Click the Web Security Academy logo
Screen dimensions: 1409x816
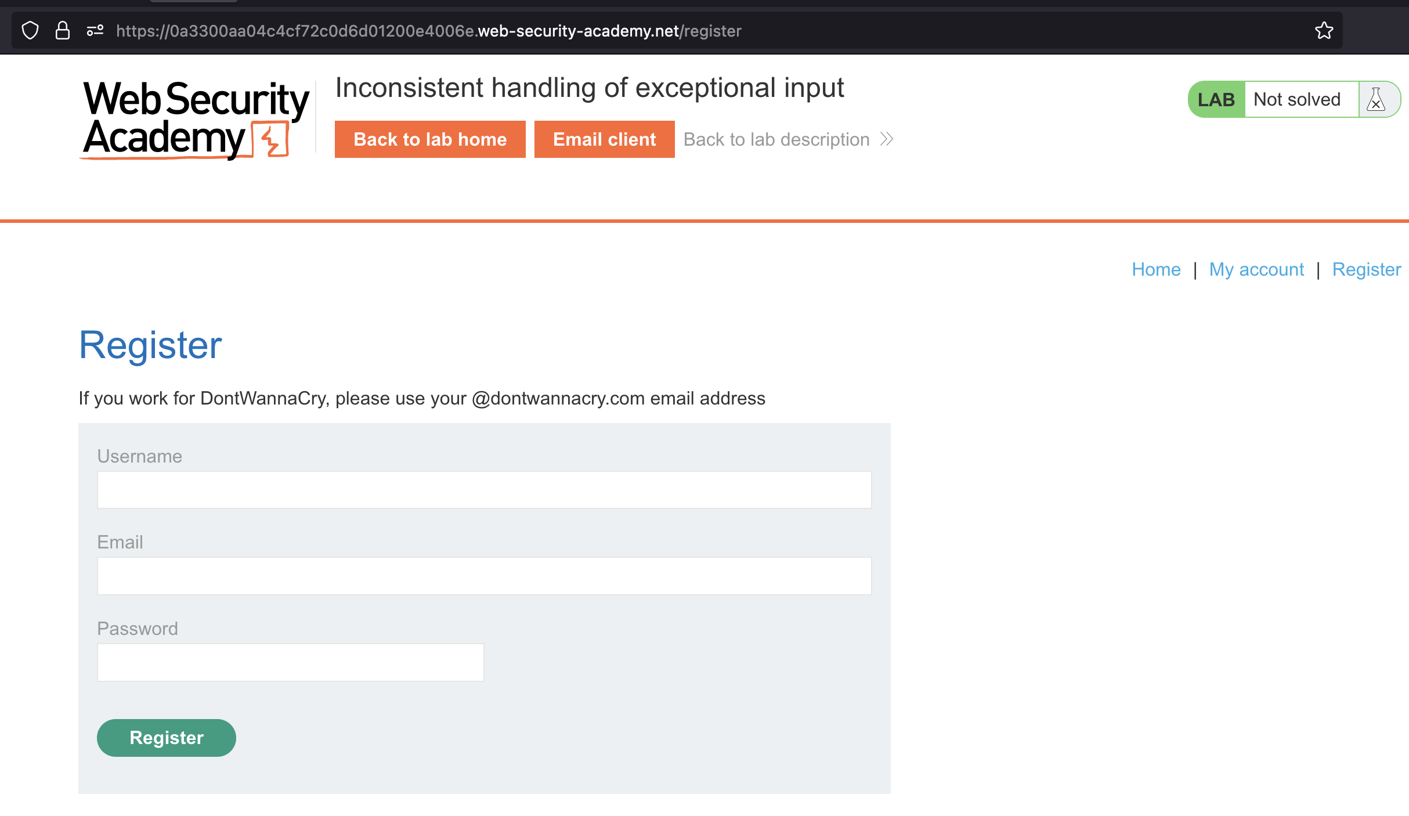click(x=195, y=120)
